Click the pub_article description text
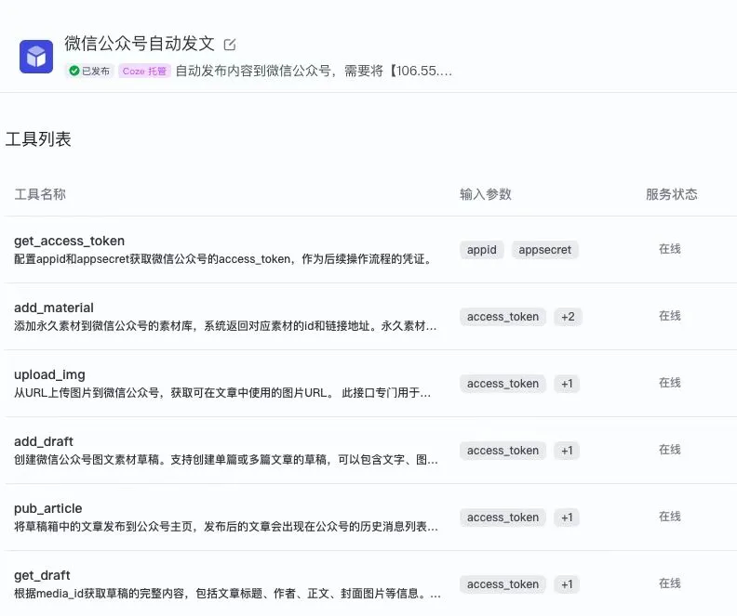 (x=226, y=527)
